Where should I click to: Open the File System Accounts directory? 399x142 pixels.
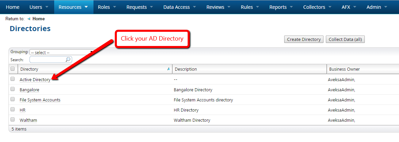pos(40,100)
